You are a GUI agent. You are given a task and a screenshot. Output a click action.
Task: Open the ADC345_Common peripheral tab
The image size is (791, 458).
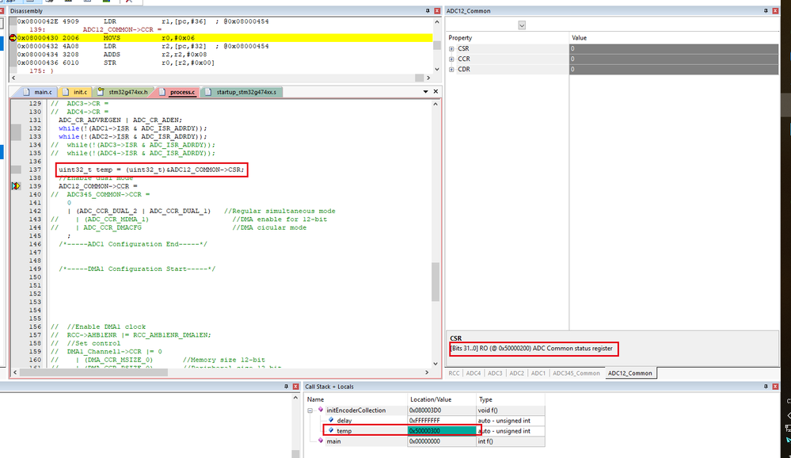pyautogui.click(x=576, y=373)
